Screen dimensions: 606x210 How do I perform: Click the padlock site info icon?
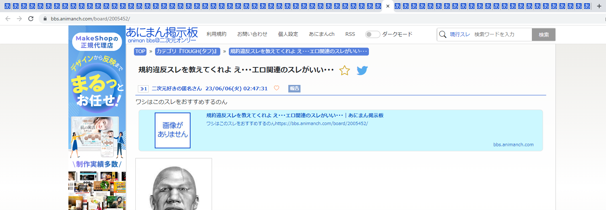coord(45,19)
